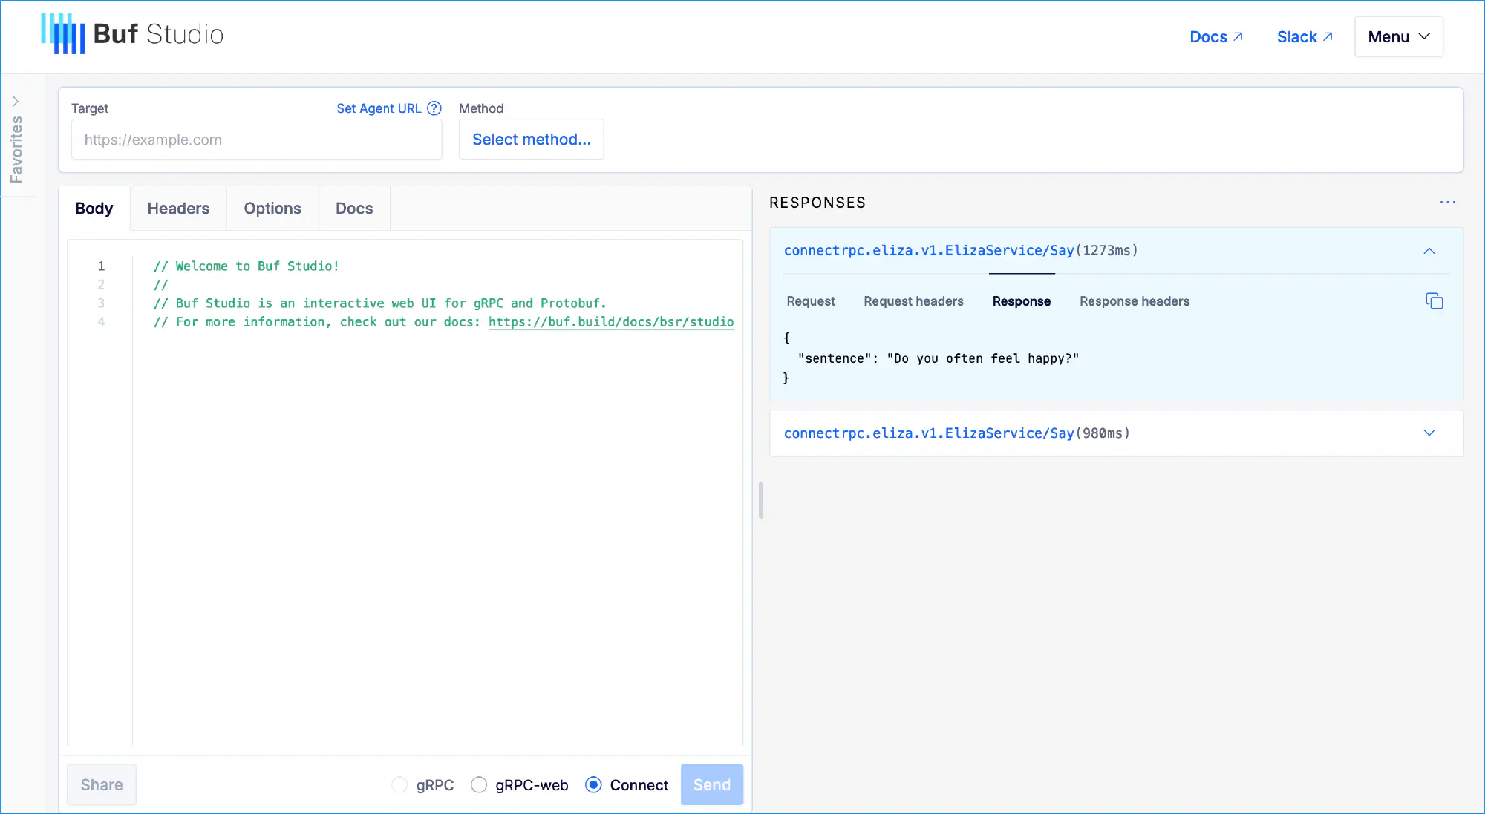
Task: Click the Share button
Action: 102,785
